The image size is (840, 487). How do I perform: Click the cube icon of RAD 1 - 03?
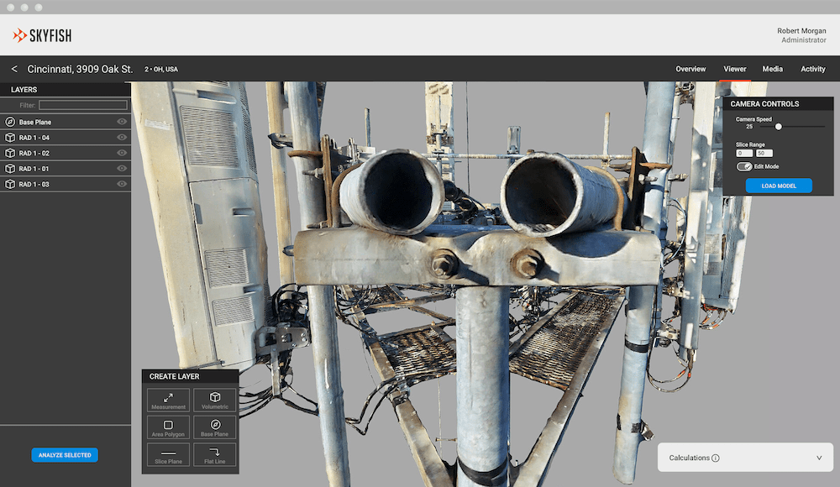[10, 184]
